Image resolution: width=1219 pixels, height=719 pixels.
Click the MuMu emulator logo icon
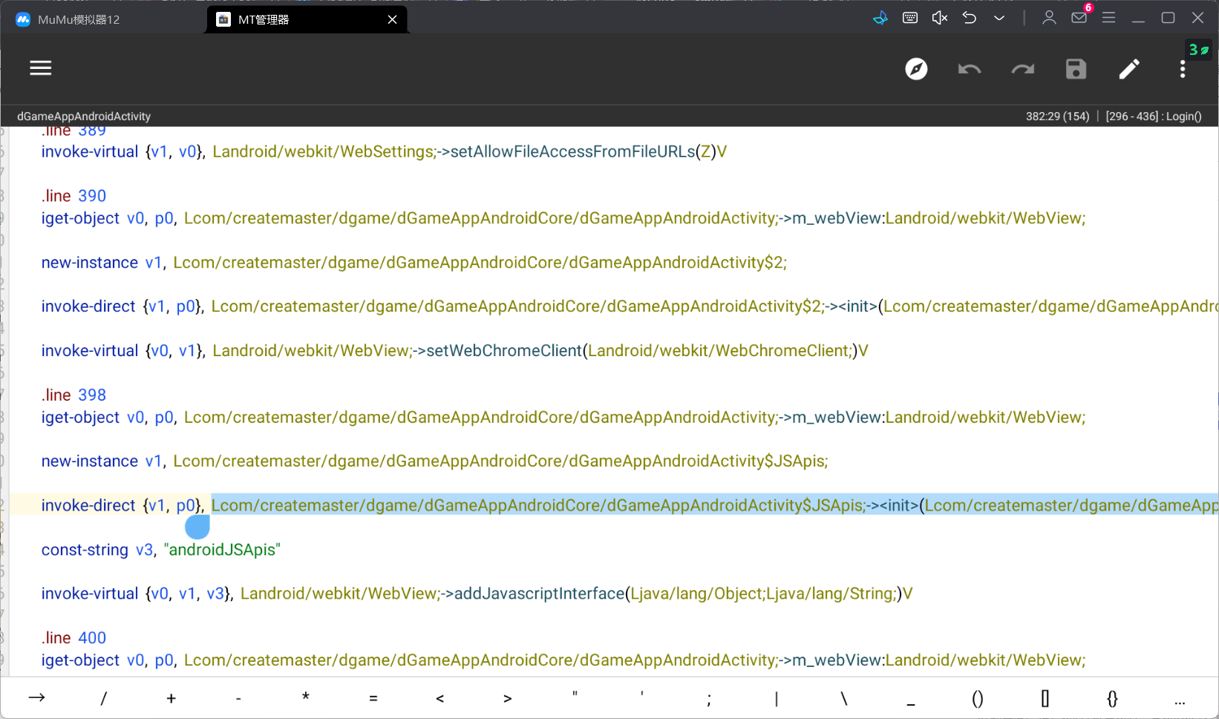coord(23,19)
